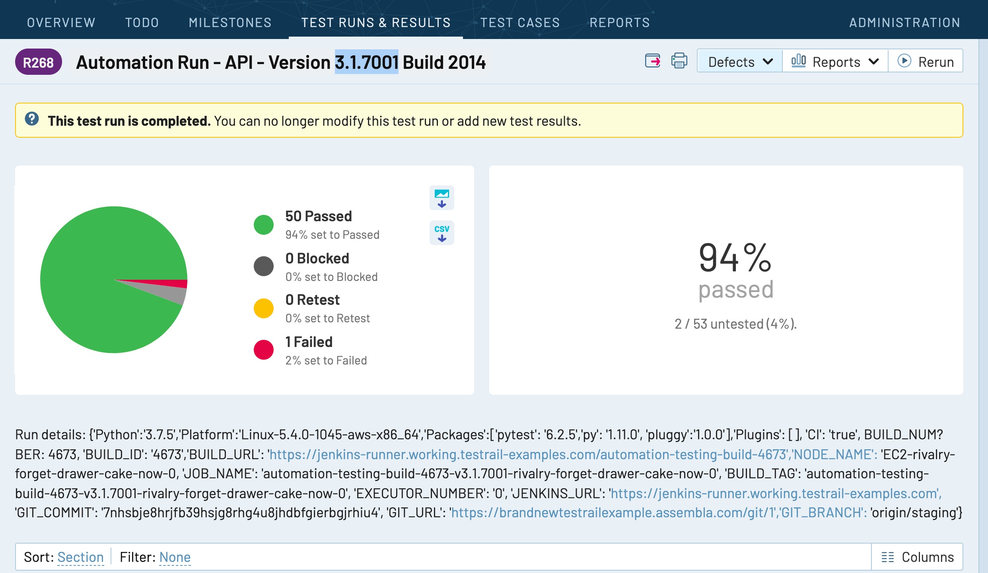Open the Administration menu
This screenshot has width=988, height=573.
click(x=905, y=23)
